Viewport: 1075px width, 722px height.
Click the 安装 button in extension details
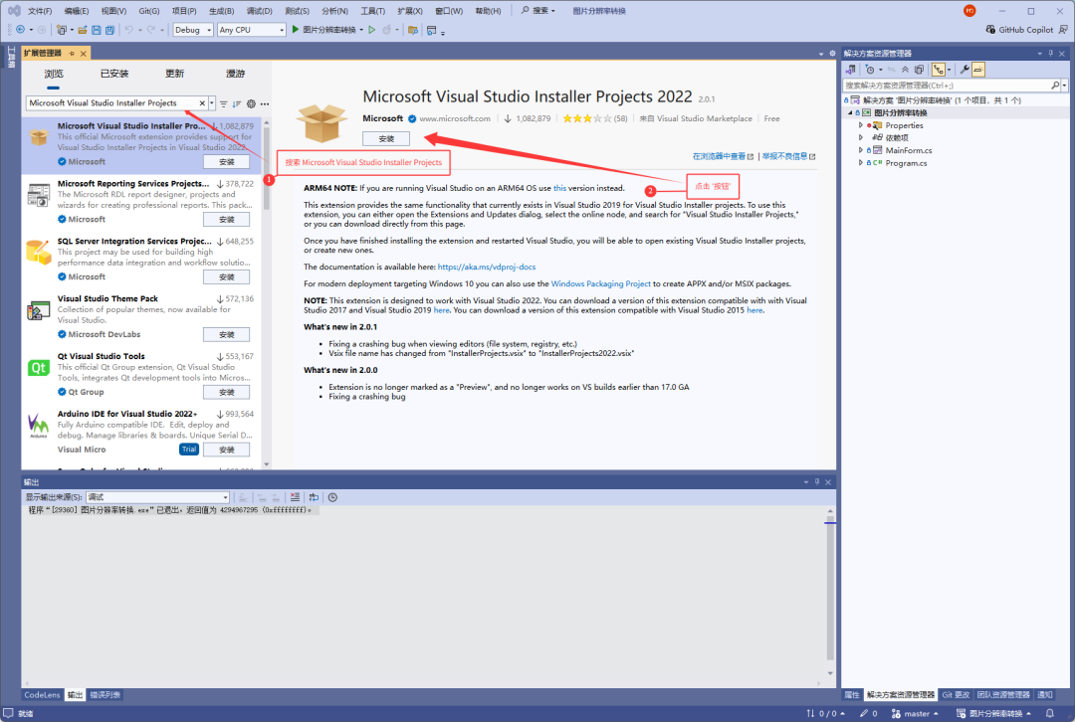(386, 138)
